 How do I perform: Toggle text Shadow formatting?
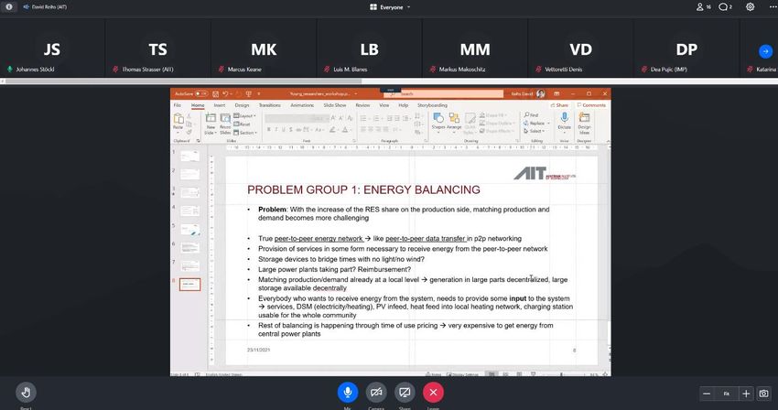(x=291, y=130)
